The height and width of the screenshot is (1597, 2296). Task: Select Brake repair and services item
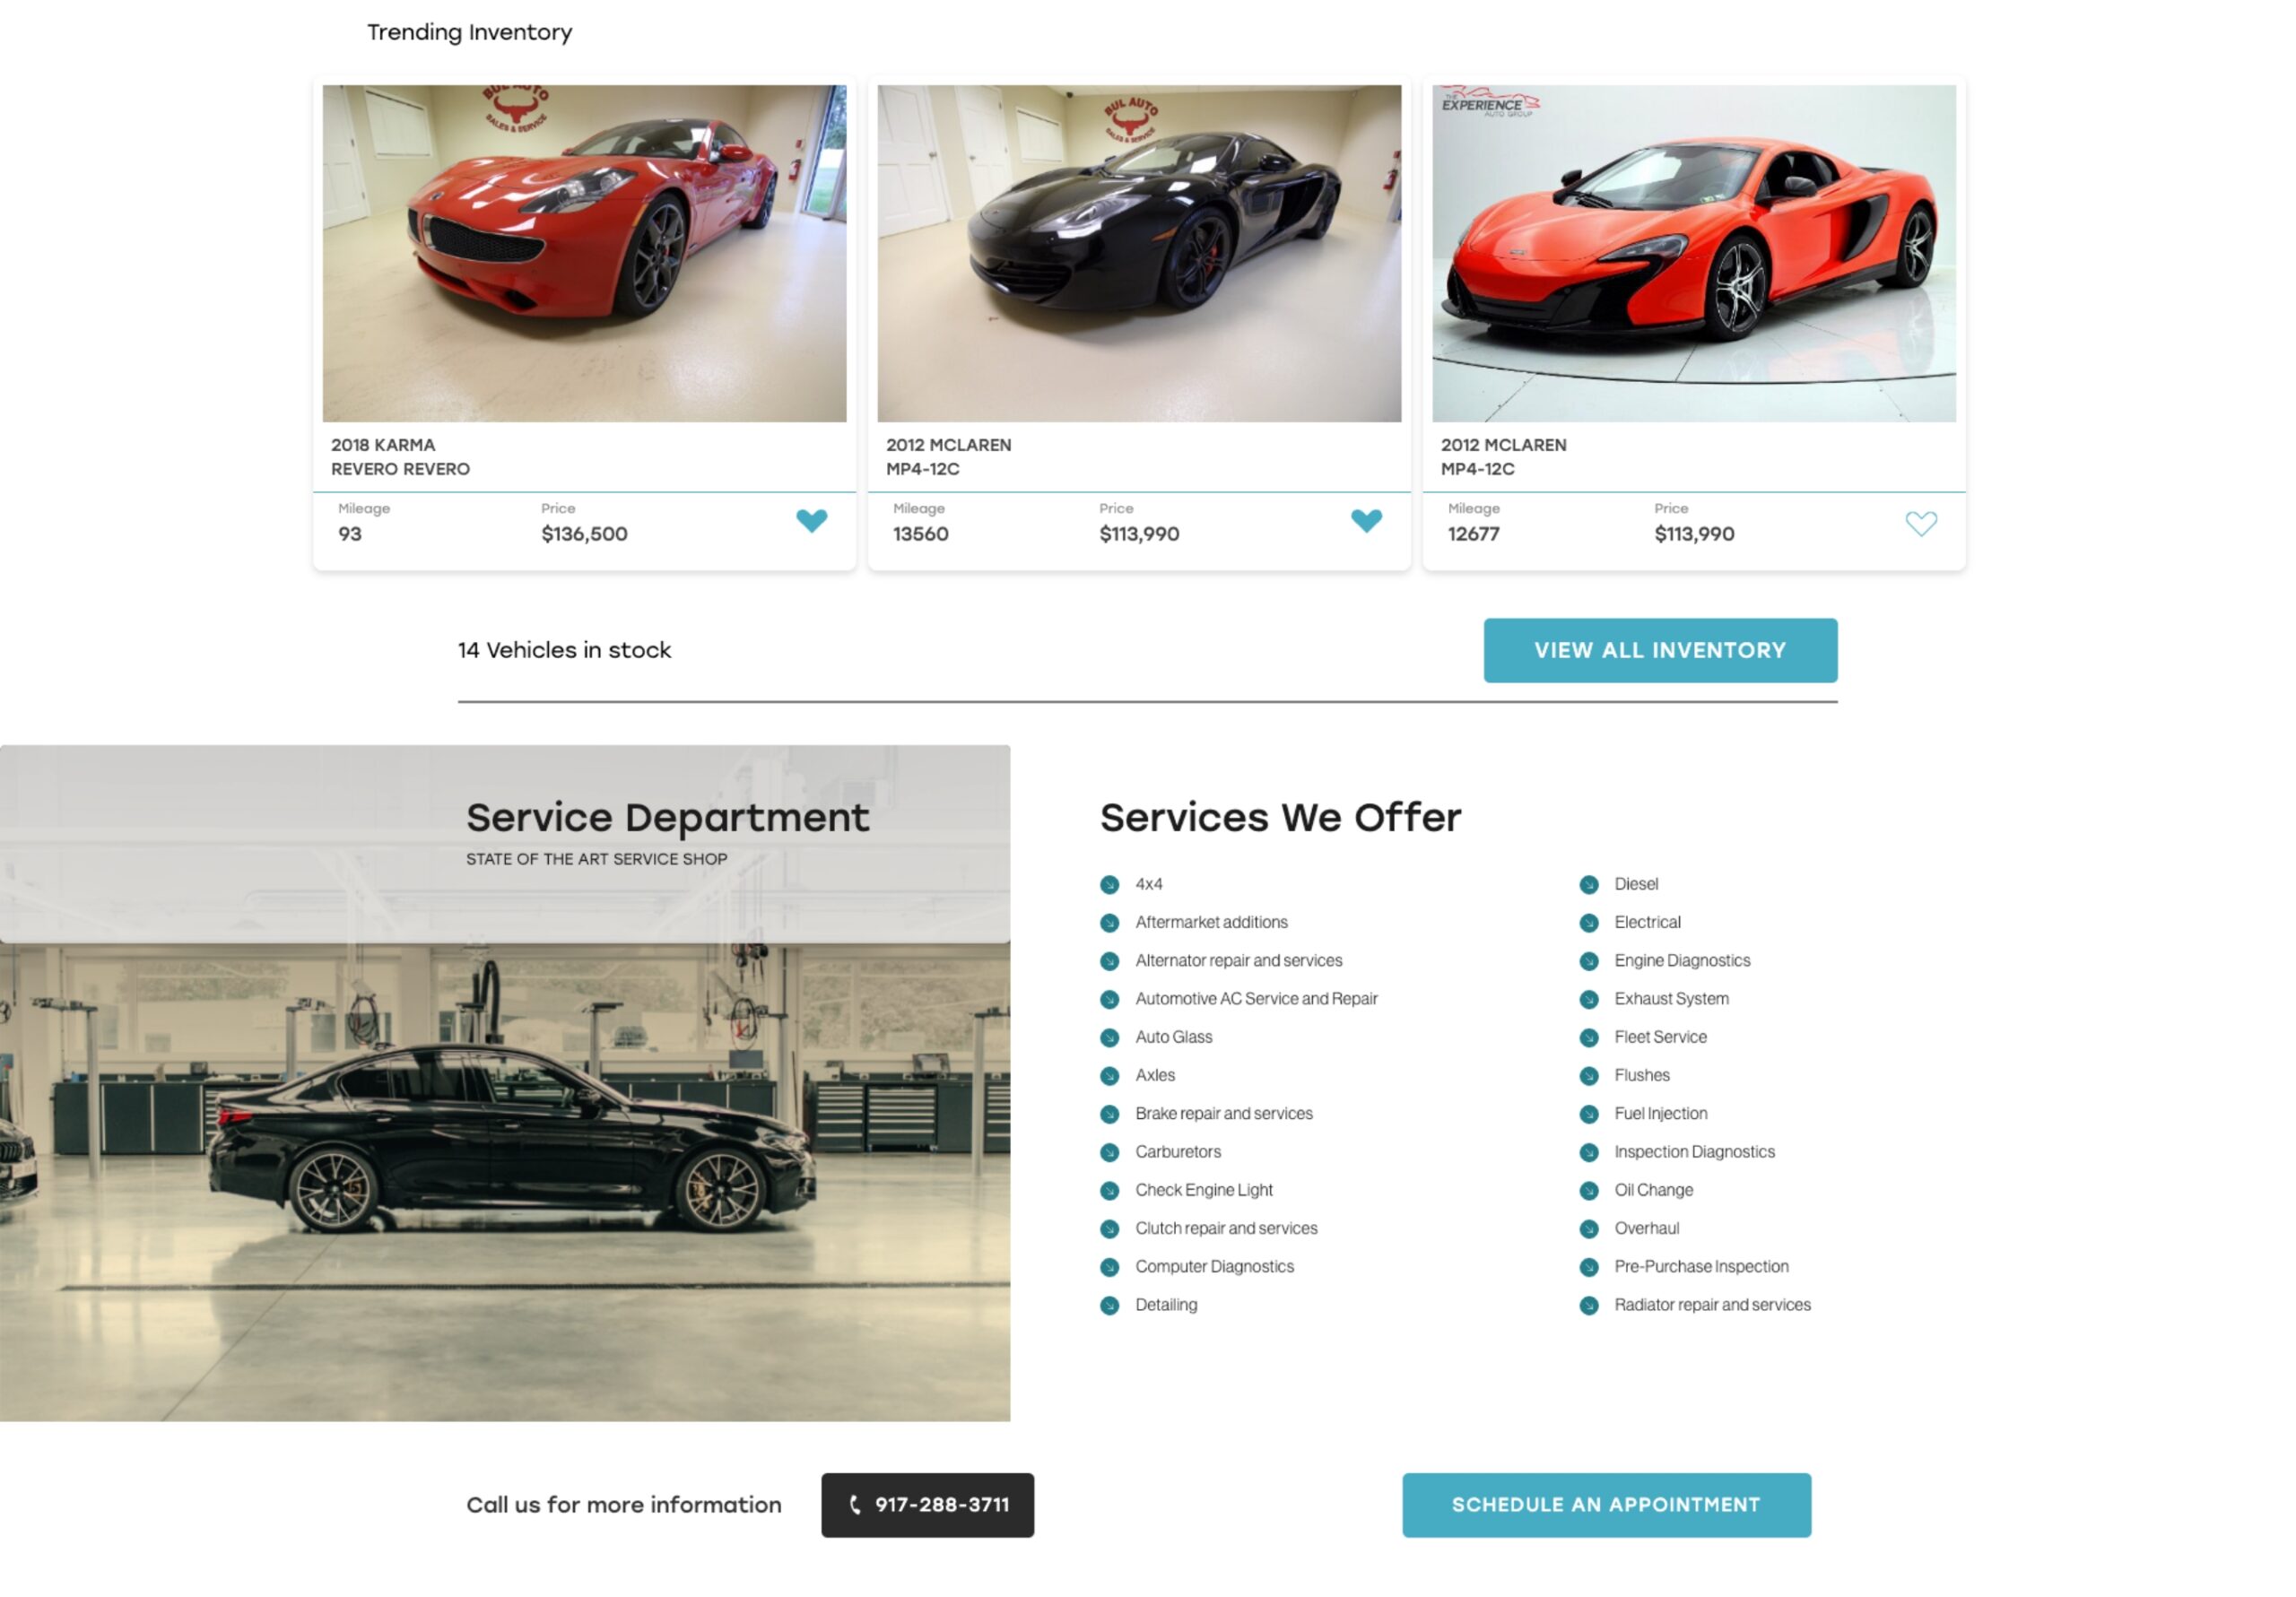click(x=1223, y=1113)
